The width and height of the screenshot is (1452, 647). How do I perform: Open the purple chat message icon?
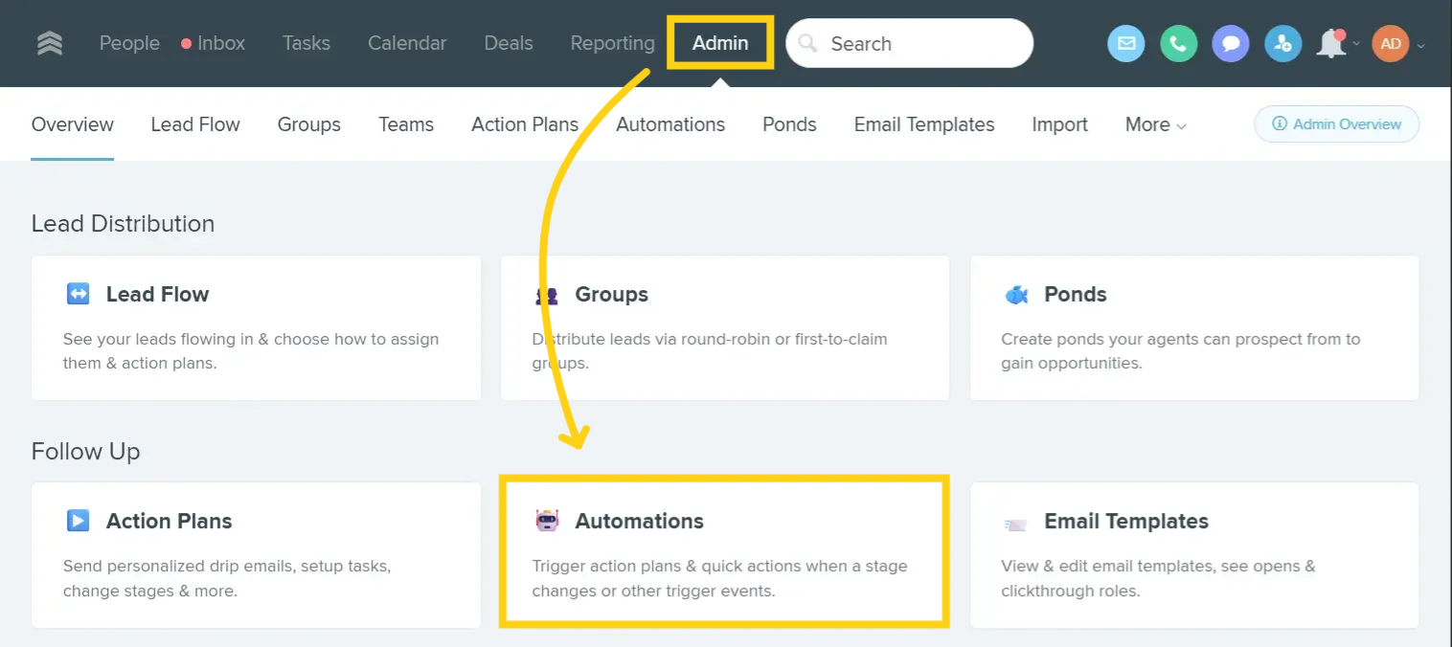pos(1230,44)
